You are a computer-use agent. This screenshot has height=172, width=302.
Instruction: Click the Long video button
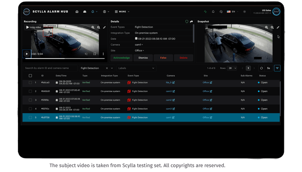click(x=33, y=27)
